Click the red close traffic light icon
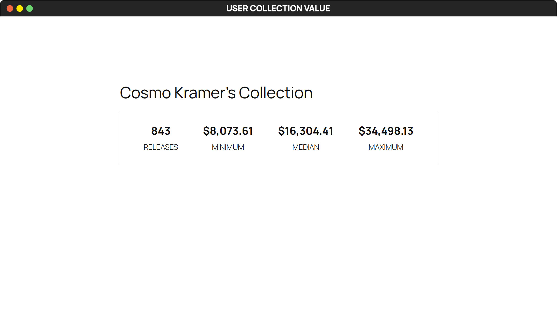The height and width of the screenshot is (334, 557). (x=10, y=8)
